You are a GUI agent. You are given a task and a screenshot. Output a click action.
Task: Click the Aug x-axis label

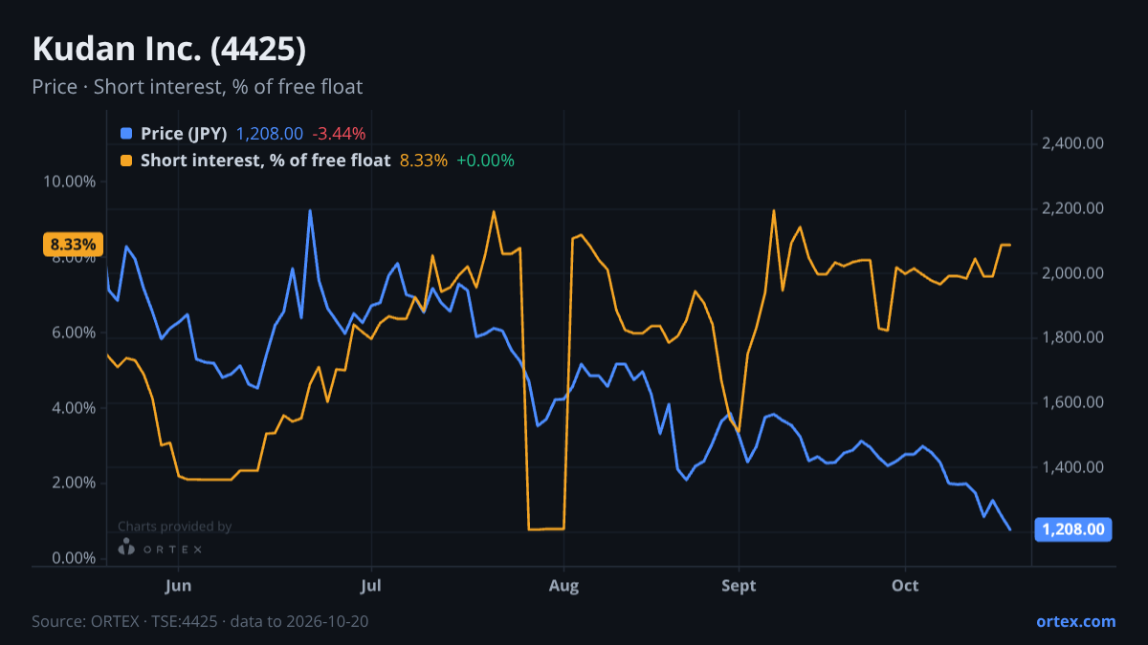[564, 585]
